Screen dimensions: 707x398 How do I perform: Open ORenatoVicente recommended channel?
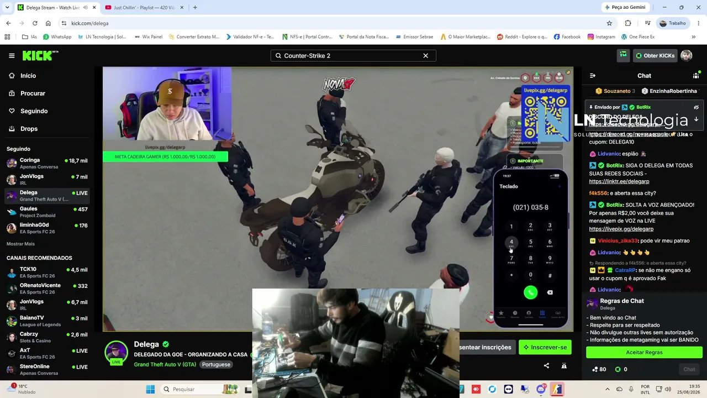pyautogui.click(x=47, y=289)
